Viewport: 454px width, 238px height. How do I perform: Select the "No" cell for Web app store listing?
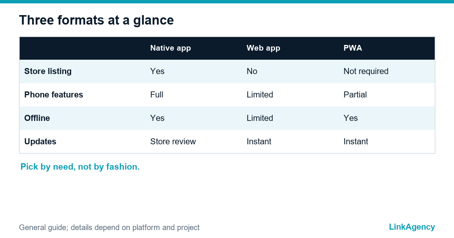pos(252,71)
